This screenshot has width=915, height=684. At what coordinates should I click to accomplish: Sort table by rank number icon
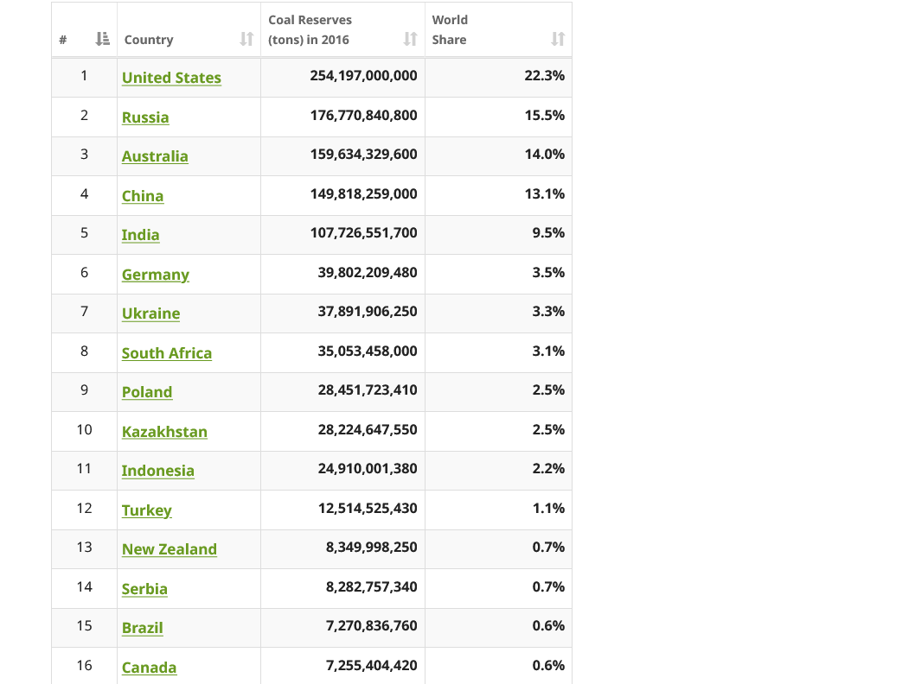(x=103, y=39)
